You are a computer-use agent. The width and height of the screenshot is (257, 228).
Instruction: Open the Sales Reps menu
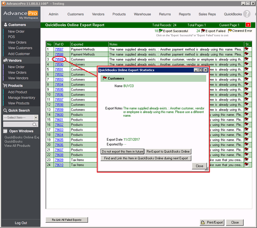[x=207, y=14]
